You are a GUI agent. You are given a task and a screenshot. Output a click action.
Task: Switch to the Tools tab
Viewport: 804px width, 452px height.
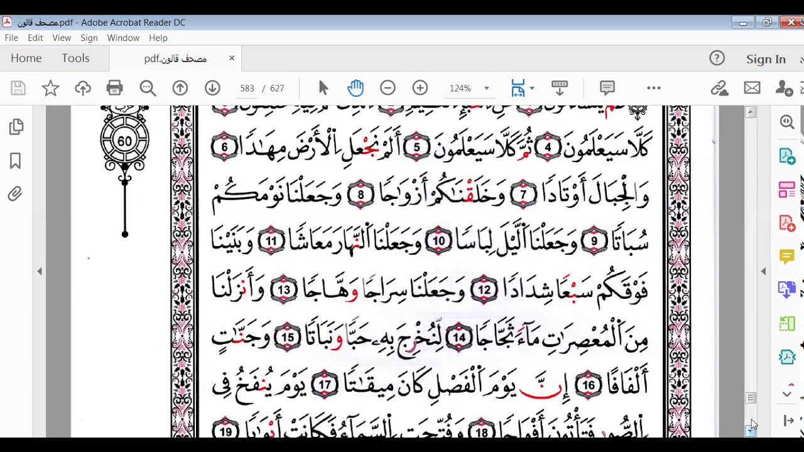pyautogui.click(x=75, y=58)
